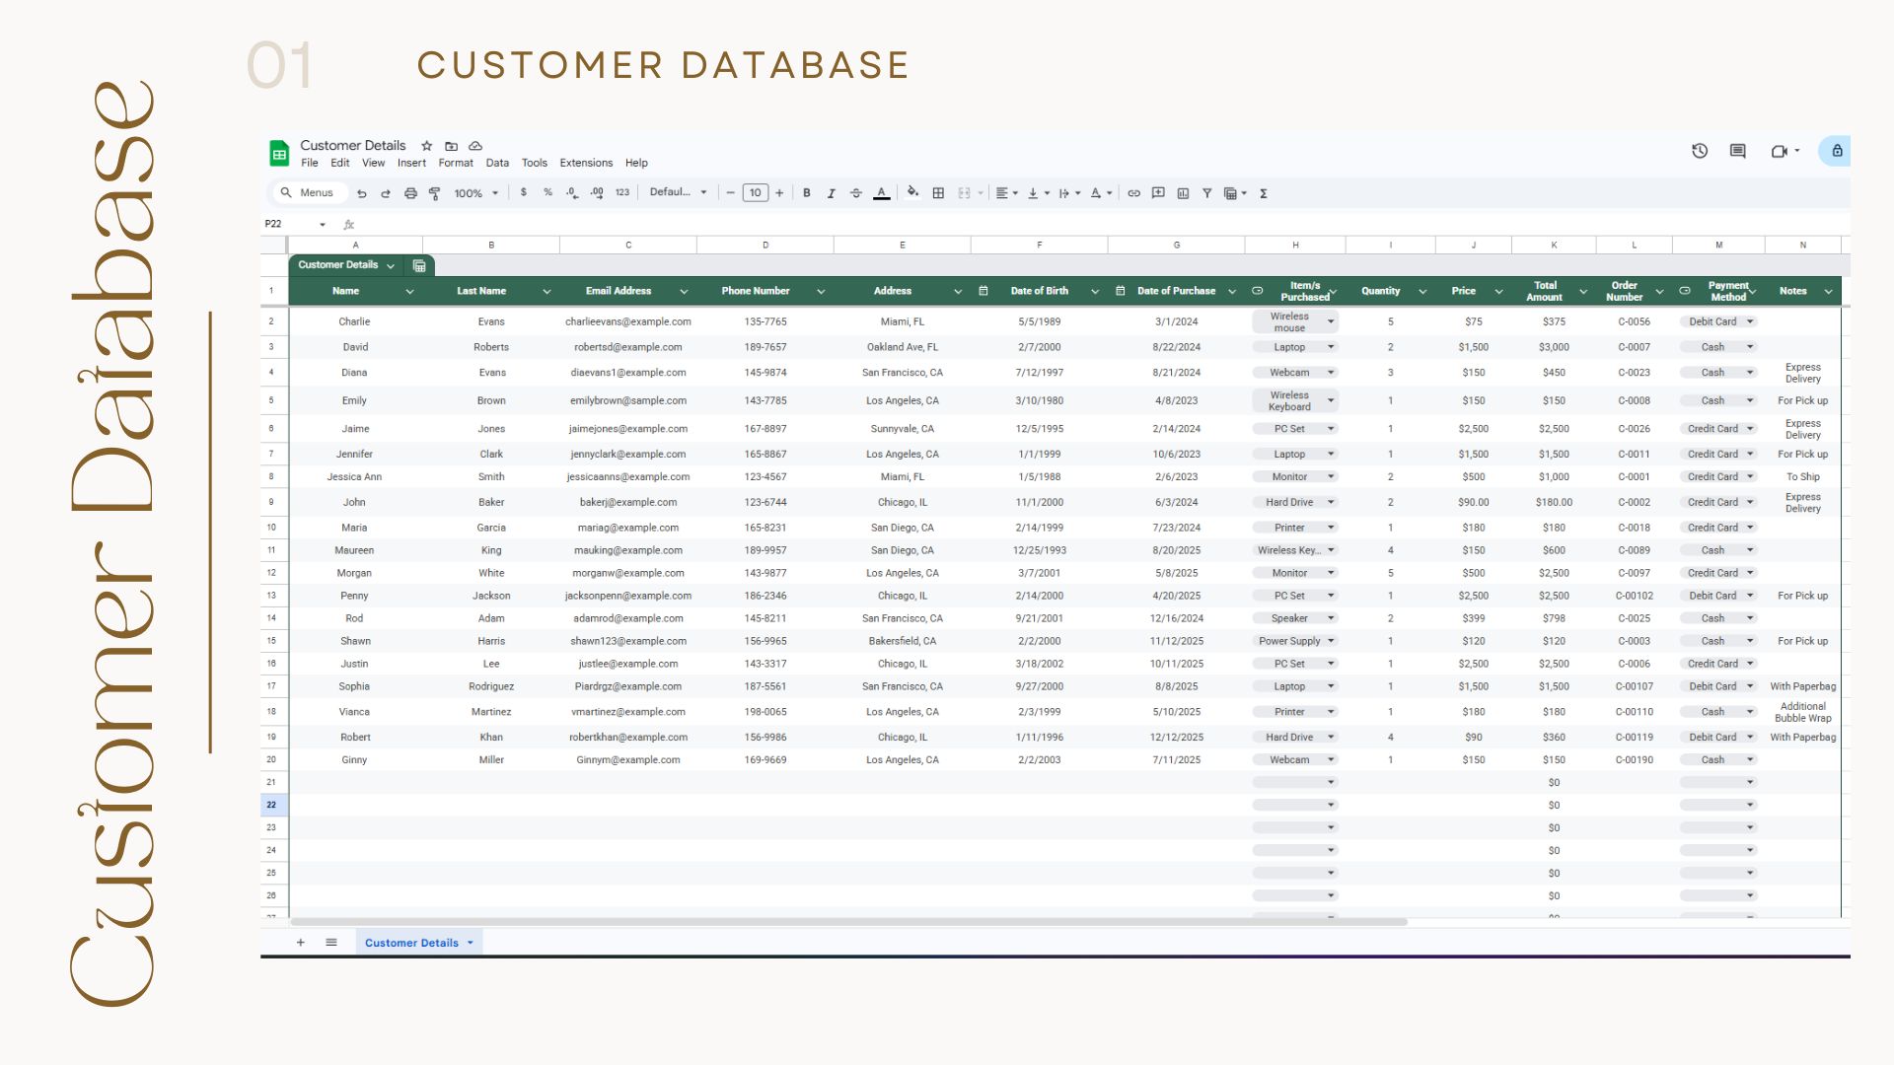Toggle bold formatting

click(807, 193)
